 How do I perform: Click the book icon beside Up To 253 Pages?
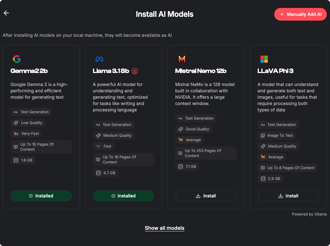tap(180, 153)
